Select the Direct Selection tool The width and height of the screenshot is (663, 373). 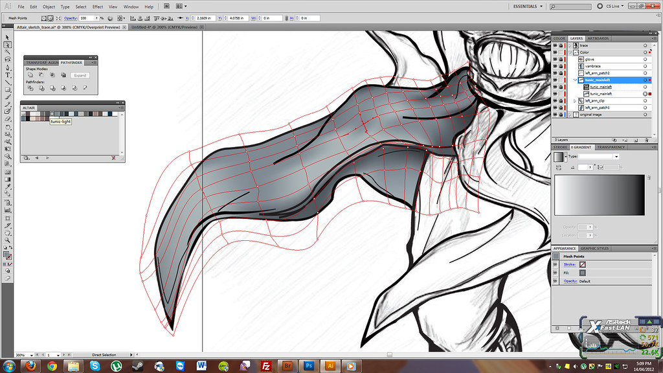click(x=7, y=45)
